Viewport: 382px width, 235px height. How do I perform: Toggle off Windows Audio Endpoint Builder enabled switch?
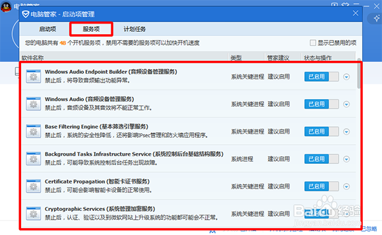click(322, 77)
